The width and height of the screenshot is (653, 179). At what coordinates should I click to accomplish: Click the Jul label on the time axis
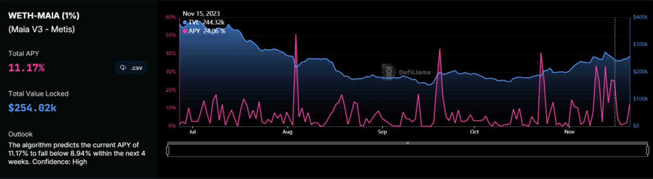(x=192, y=131)
